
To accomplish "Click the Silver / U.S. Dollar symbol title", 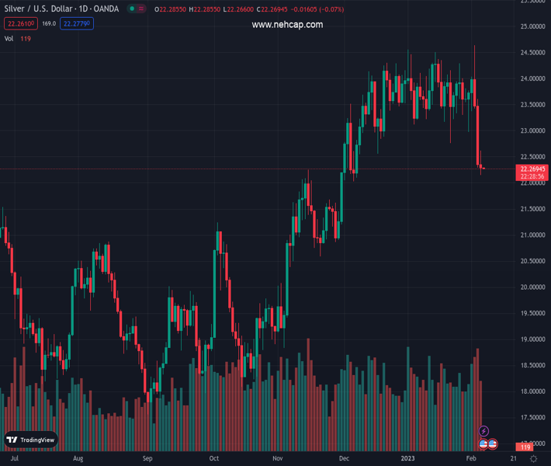I will 64,9.
